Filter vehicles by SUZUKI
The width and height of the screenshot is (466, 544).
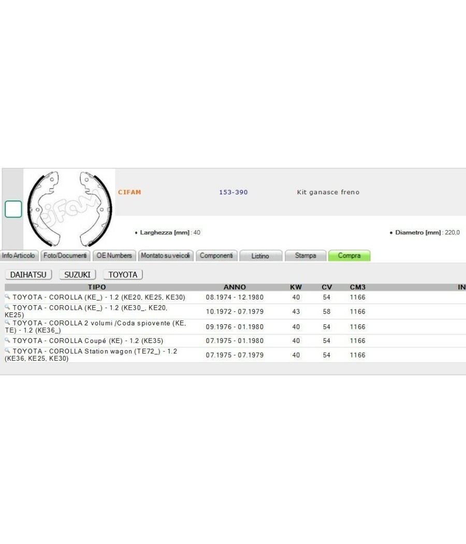point(77,275)
